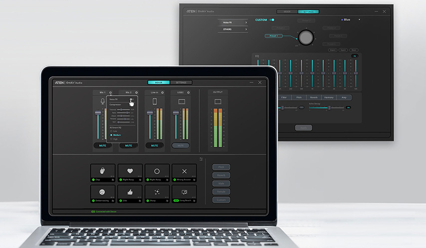Open the Filter effects tab

(x=284, y=97)
